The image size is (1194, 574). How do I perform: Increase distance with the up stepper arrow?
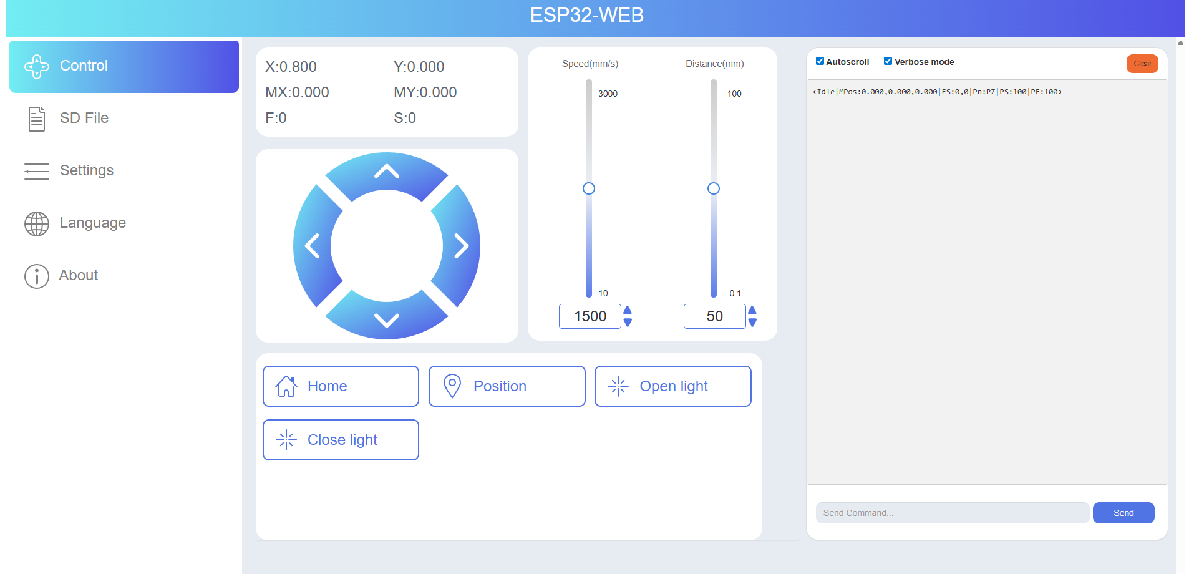[752, 310]
